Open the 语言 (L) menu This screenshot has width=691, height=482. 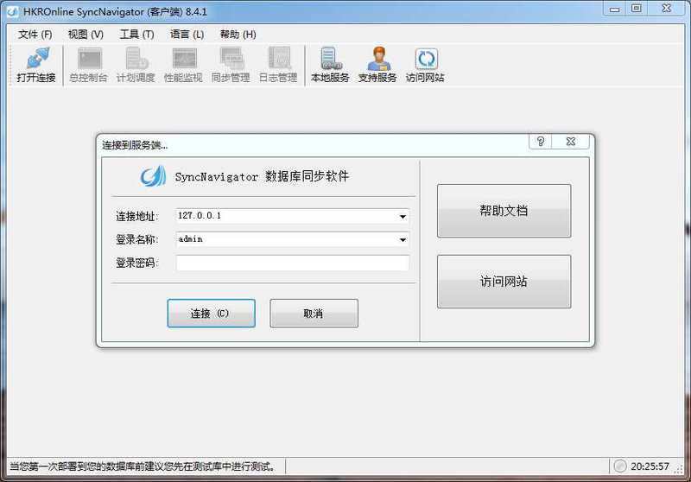pos(187,35)
